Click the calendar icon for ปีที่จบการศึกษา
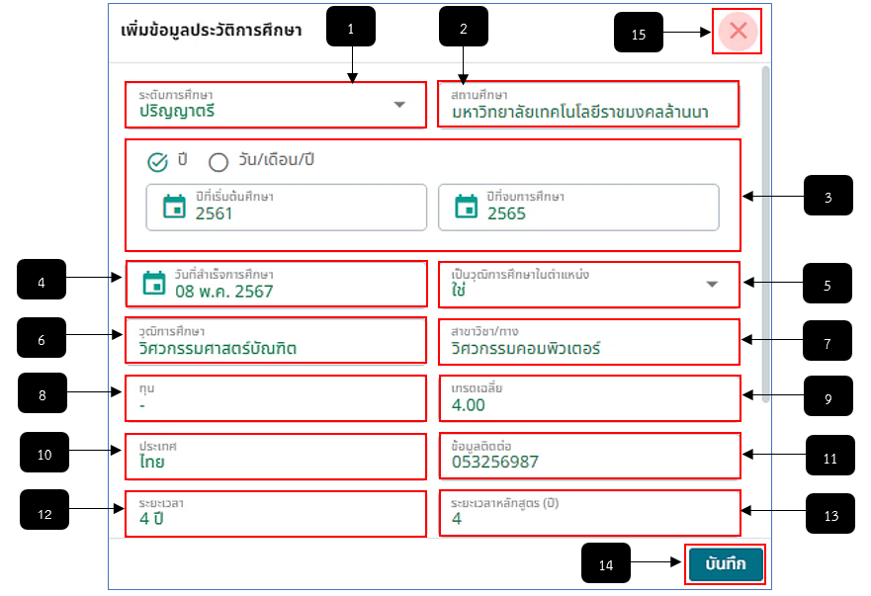Viewport: 871px width, 596px height. pos(466,207)
